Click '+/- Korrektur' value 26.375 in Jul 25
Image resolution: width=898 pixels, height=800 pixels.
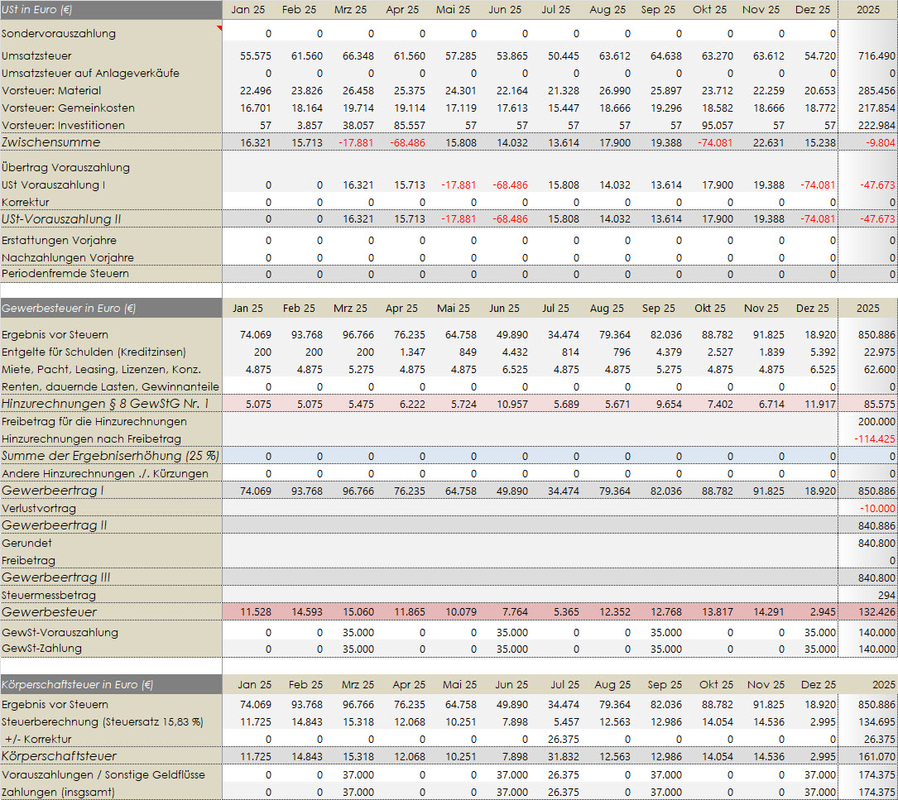coord(563,740)
